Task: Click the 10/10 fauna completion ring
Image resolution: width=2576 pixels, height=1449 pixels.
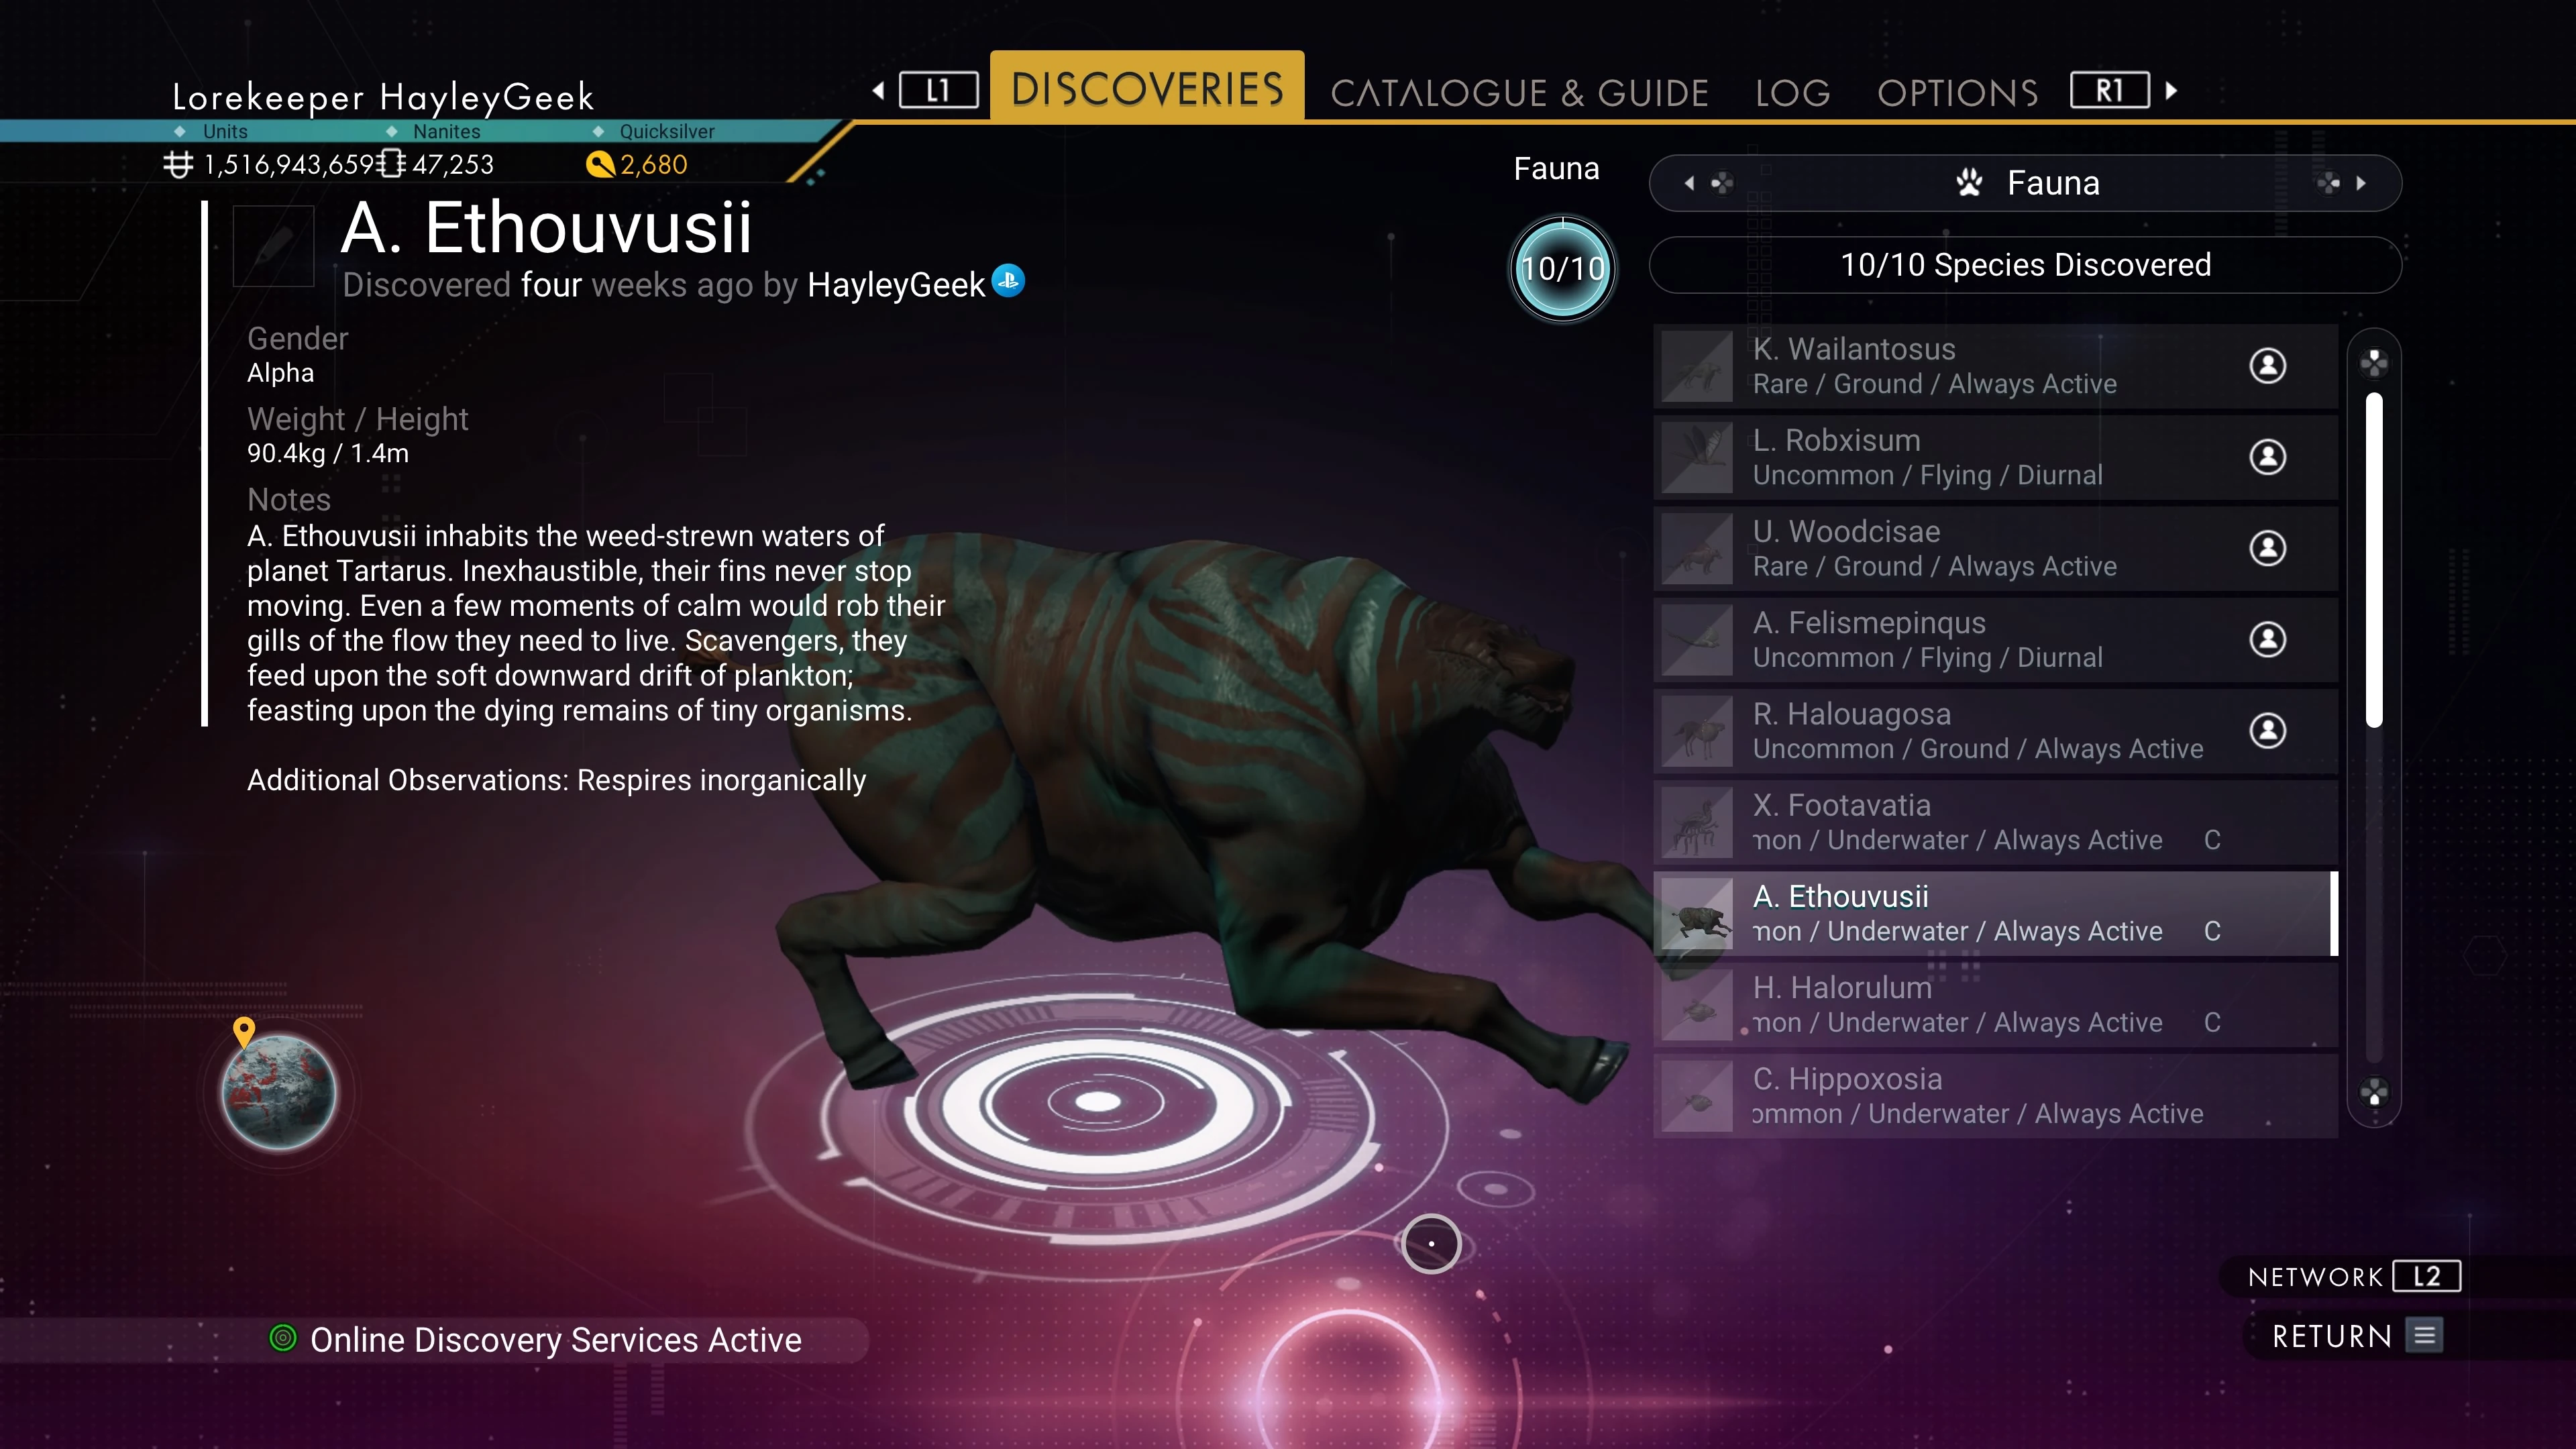Action: [x=1562, y=268]
